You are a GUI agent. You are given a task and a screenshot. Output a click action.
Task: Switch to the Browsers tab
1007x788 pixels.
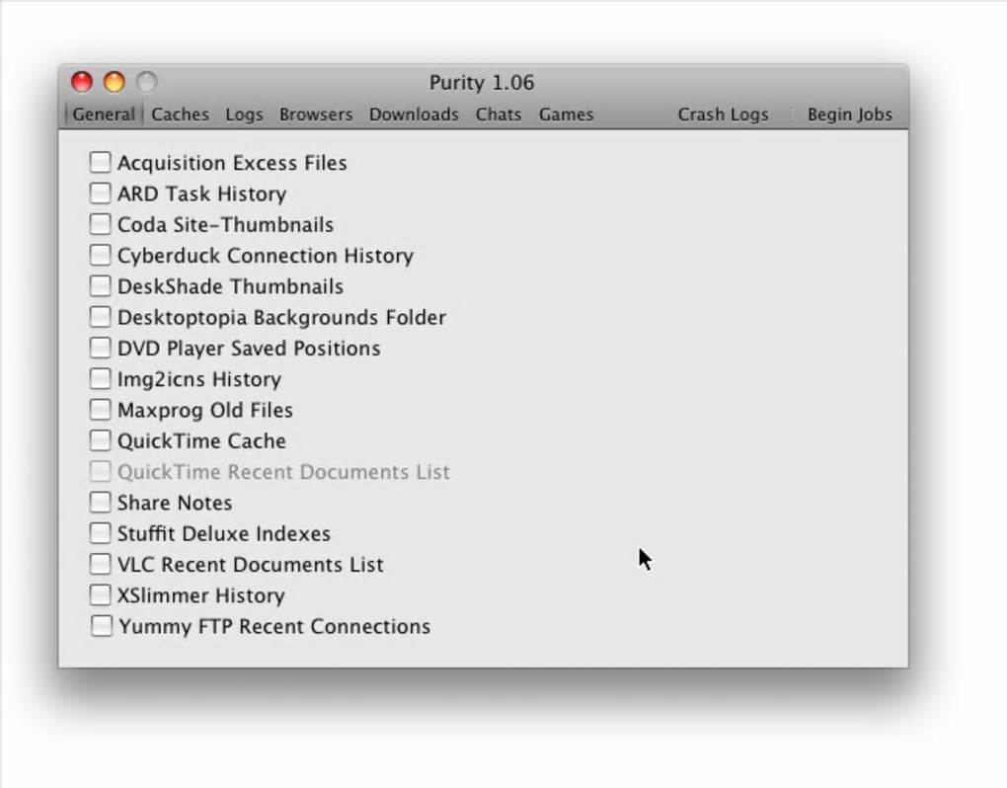point(316,115)
